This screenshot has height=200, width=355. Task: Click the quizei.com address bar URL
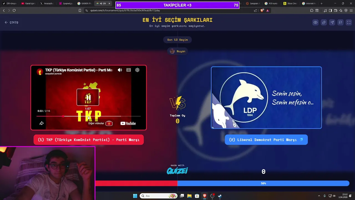click(125, 10)
